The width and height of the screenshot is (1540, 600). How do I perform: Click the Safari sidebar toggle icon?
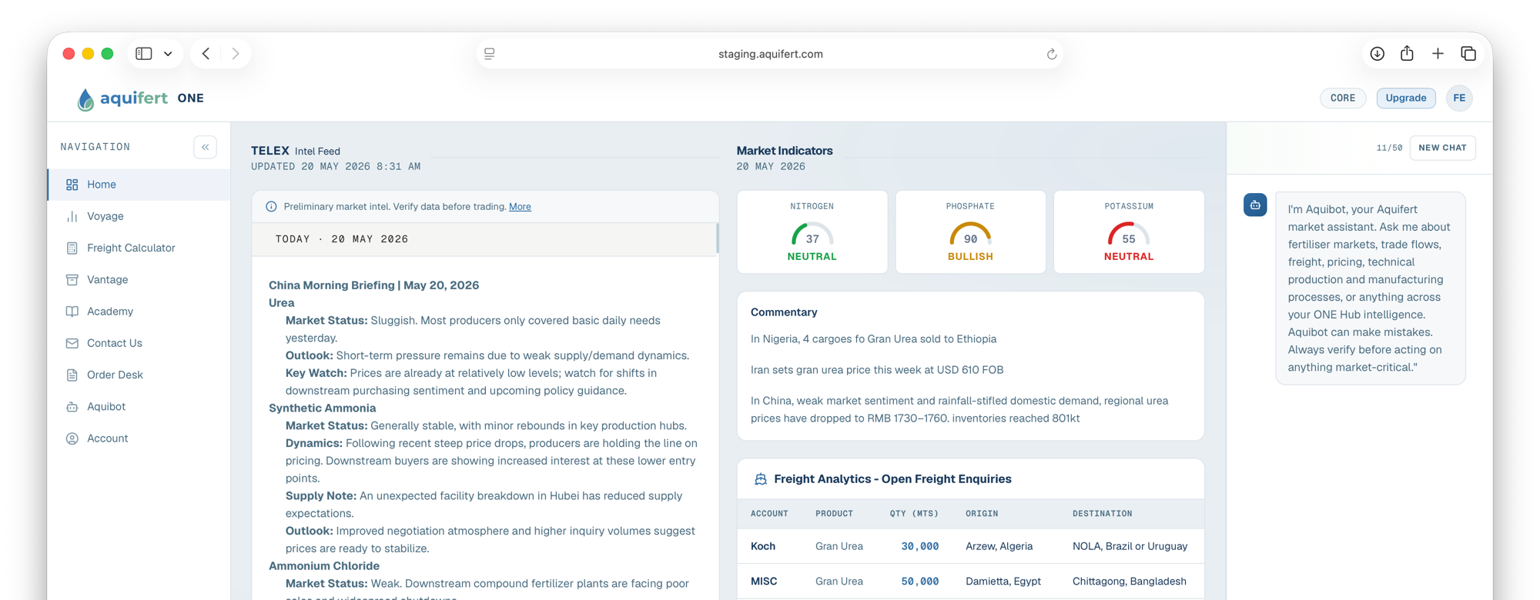coord(144,54)
